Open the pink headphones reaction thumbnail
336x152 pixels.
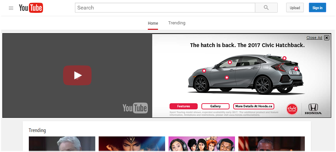point(202,144)
